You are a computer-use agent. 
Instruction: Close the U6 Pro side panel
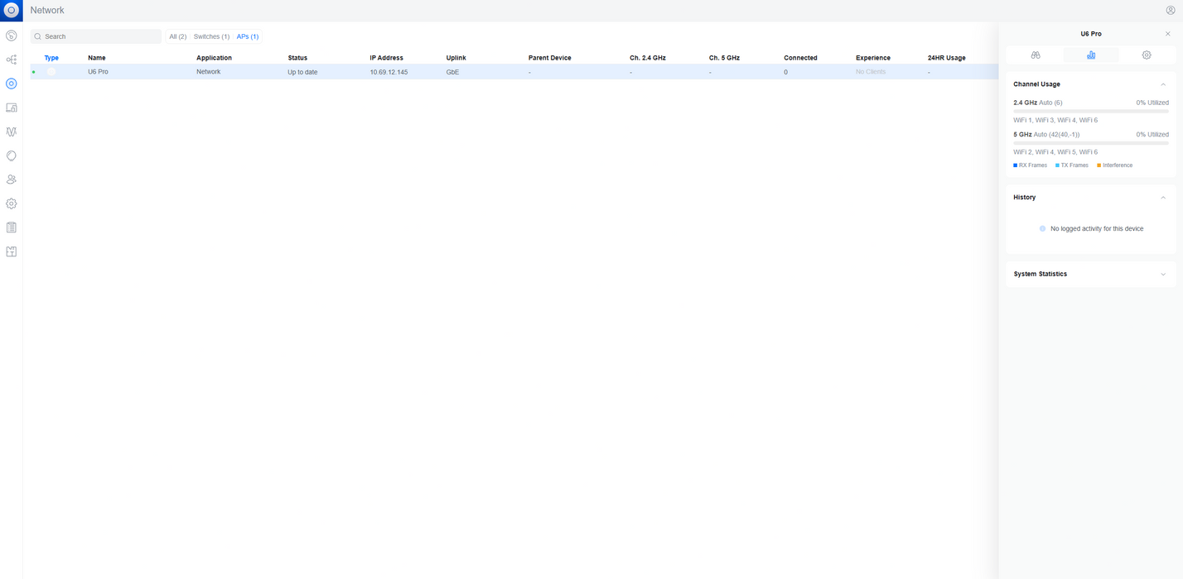click(1168, 34)
